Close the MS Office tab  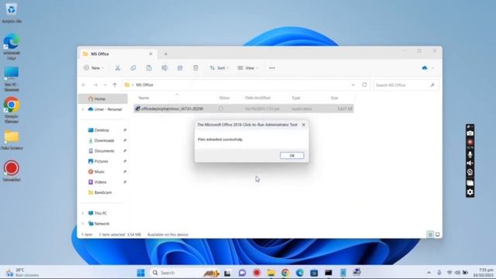click(x=150, y=54)
